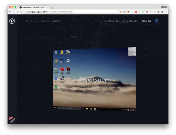Open Task View on Windows taskbar
The width and height of the screenshot is (176, 135).
point(83,109)
